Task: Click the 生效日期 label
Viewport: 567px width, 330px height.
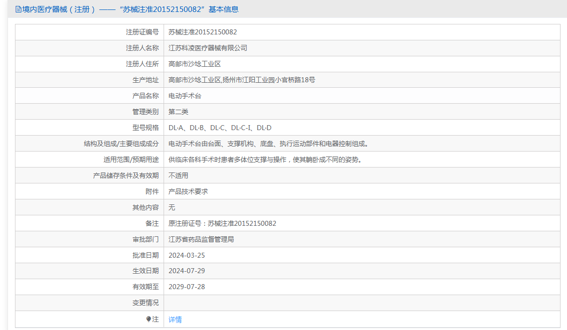Action: (x=146, y=271)
